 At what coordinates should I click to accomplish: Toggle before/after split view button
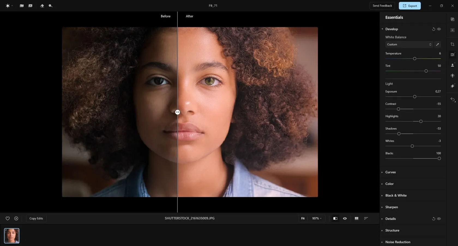click(x=335, y=219)
